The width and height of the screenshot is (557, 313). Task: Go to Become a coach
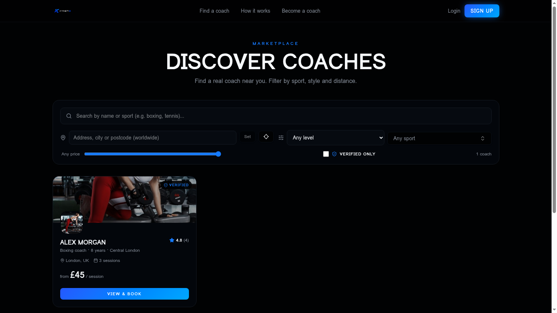tap(301, 11)
